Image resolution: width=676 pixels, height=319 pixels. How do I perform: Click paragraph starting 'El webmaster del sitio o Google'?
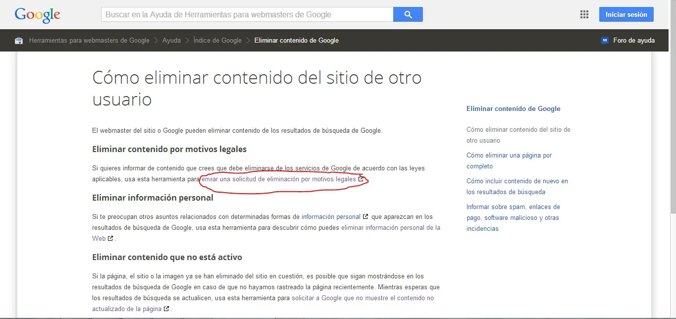click(237, 130)
